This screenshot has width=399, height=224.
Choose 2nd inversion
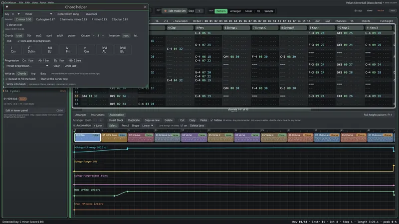tap(9, 41)
